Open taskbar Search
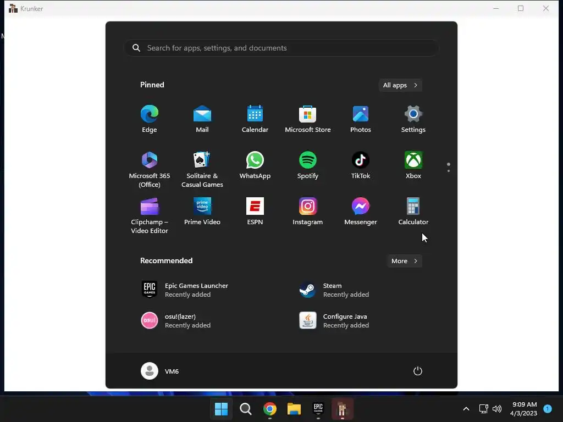Image resolution: width=563 pixels, height=422 pixels. tap(246, 409)
